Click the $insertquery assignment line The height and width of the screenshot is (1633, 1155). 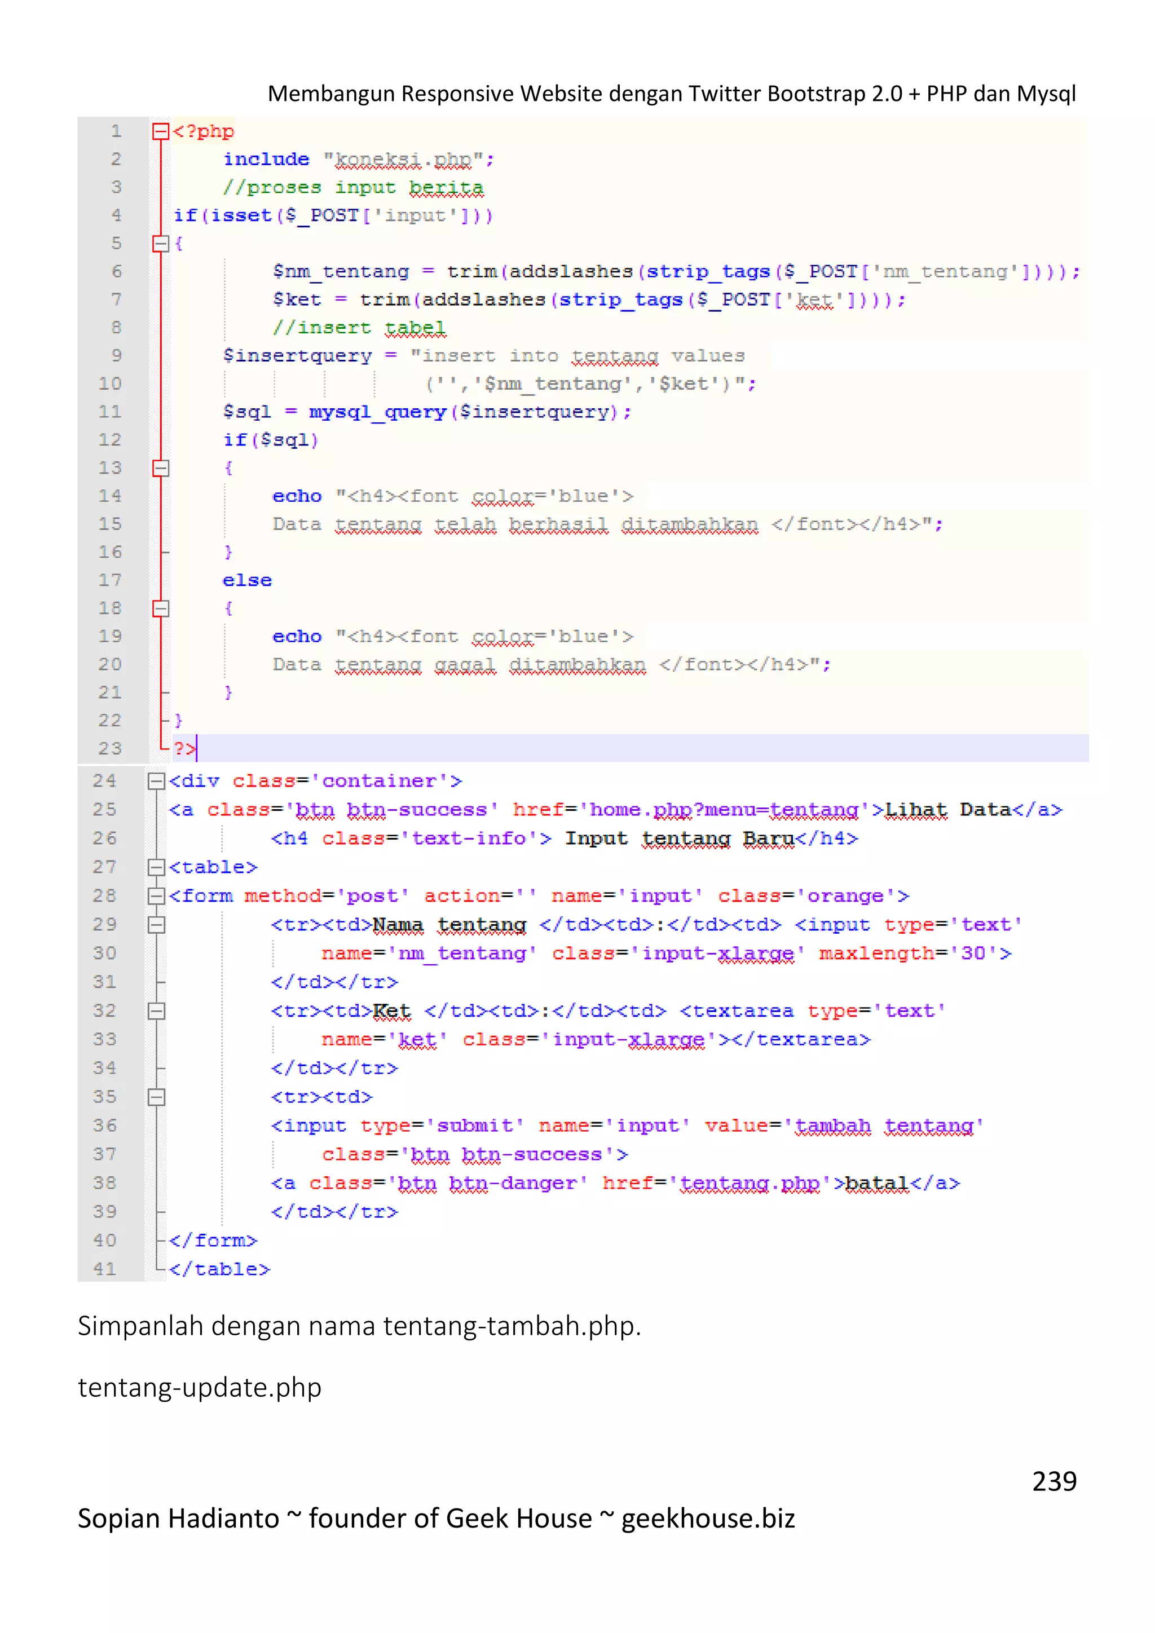484,356
